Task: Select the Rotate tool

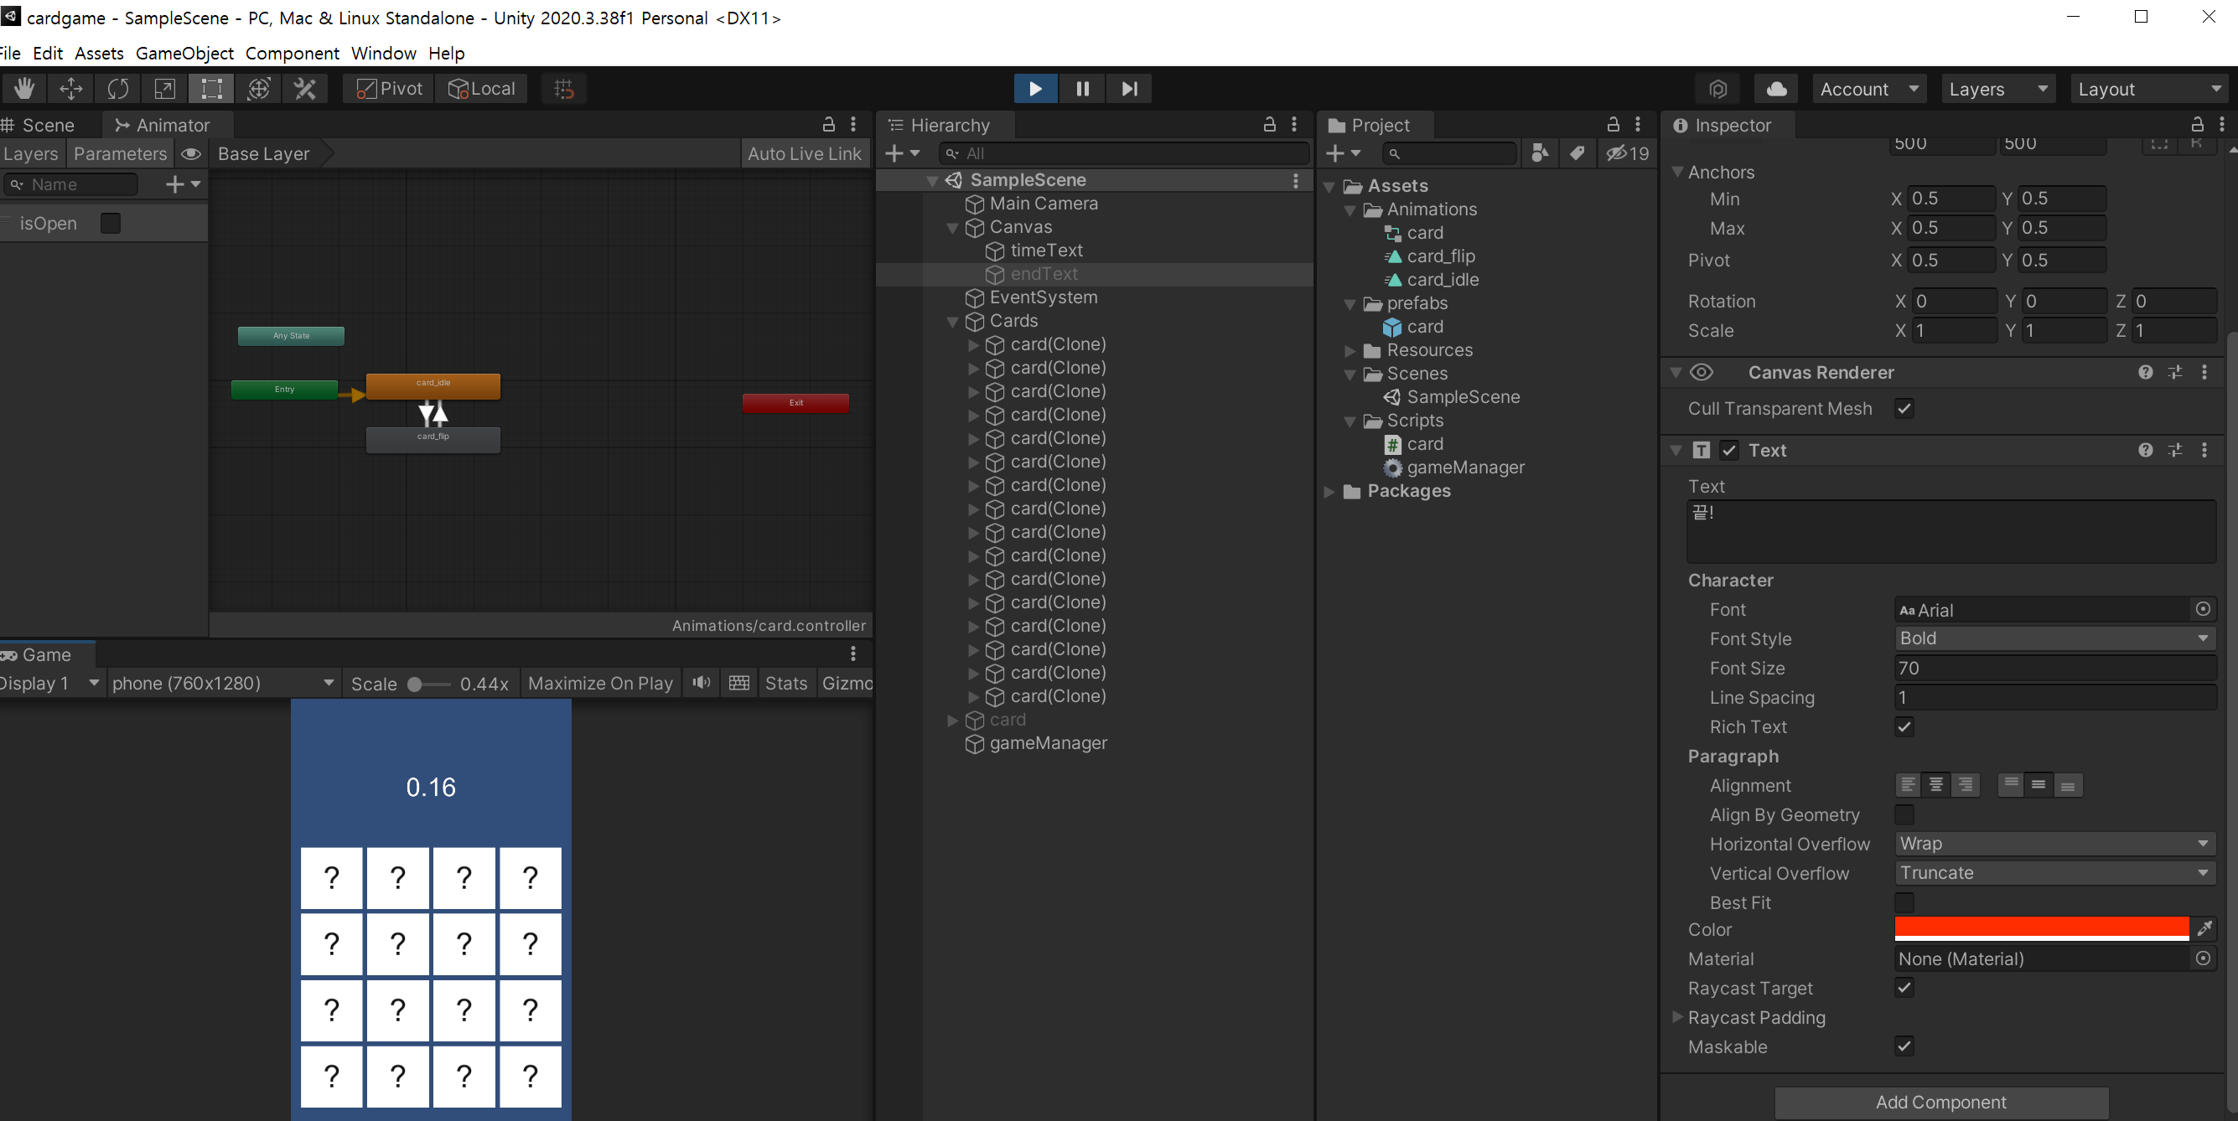Action: click(x=118, y=89)
